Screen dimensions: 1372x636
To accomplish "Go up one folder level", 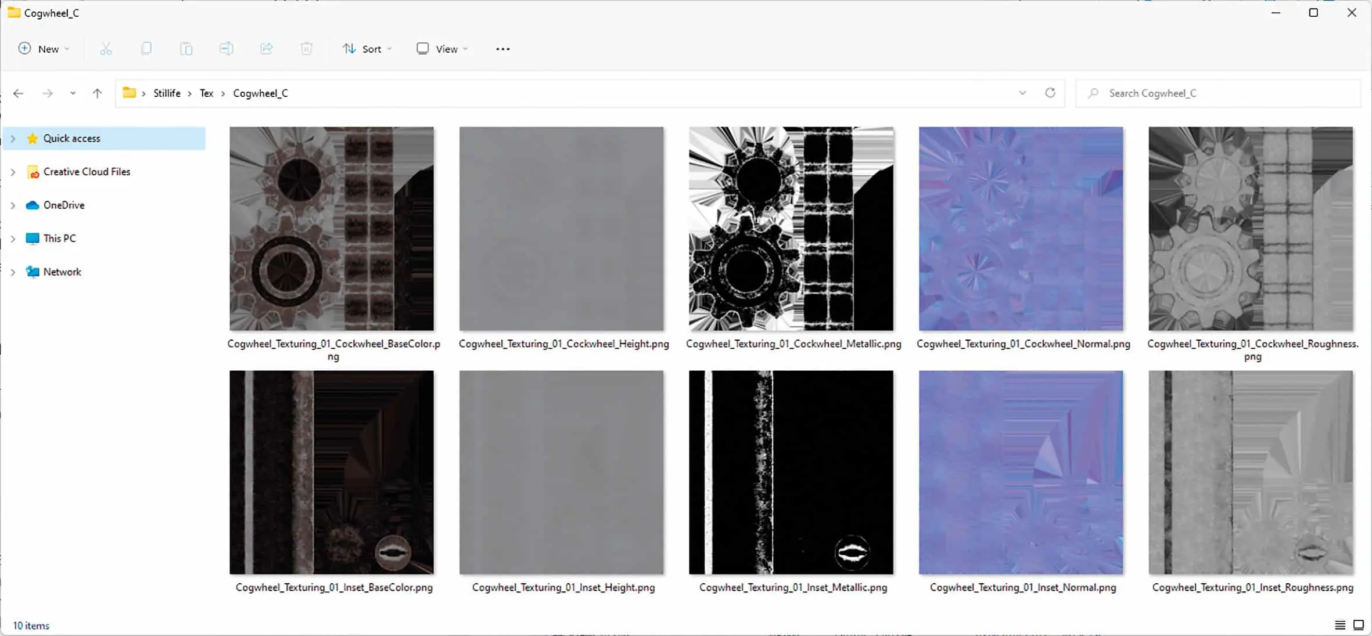I will pos(97,93).
